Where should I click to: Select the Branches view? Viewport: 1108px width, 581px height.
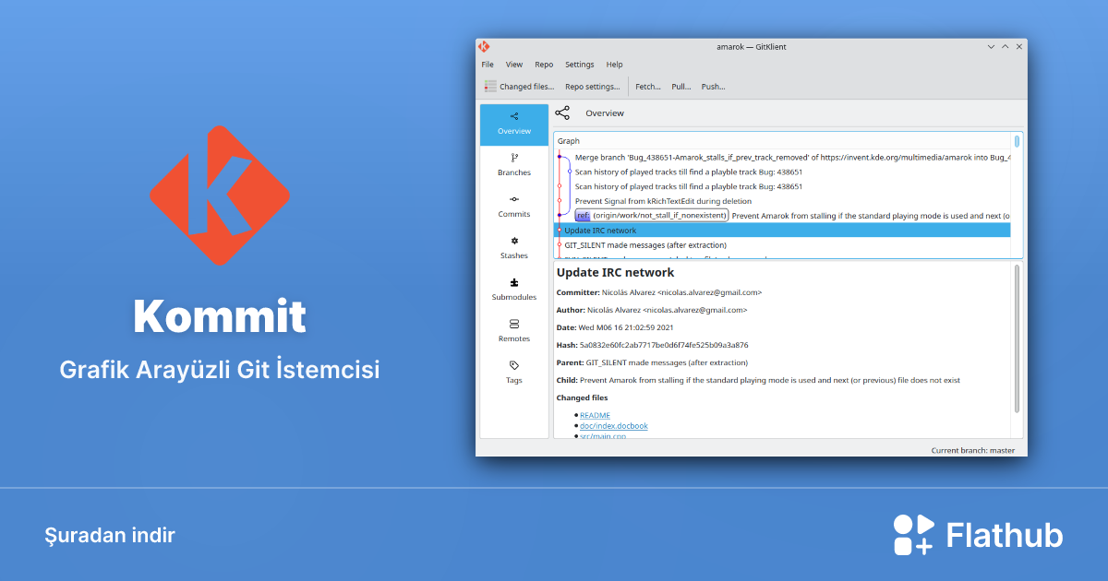(513, 166)
